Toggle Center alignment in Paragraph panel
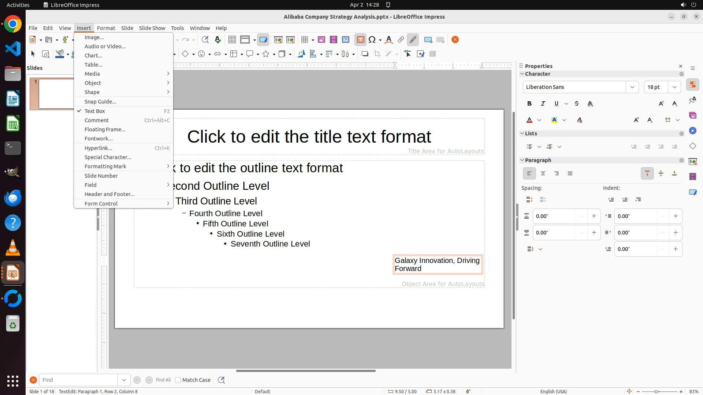Image resolution: width=703 pixels, height=395 pixels. tap(543, 174)
